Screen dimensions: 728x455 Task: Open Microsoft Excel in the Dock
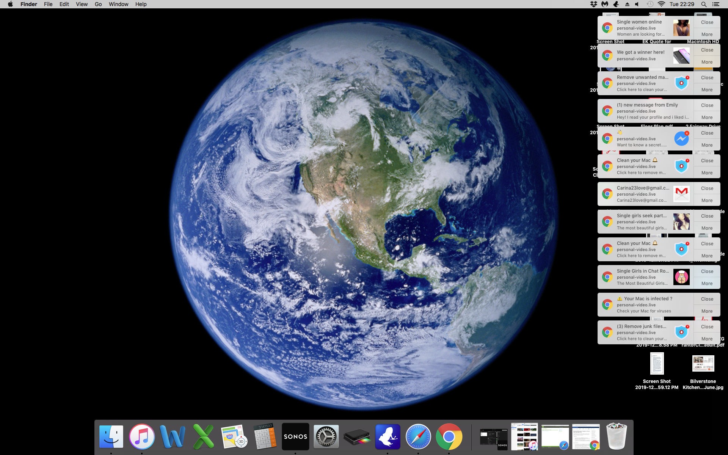203,436
